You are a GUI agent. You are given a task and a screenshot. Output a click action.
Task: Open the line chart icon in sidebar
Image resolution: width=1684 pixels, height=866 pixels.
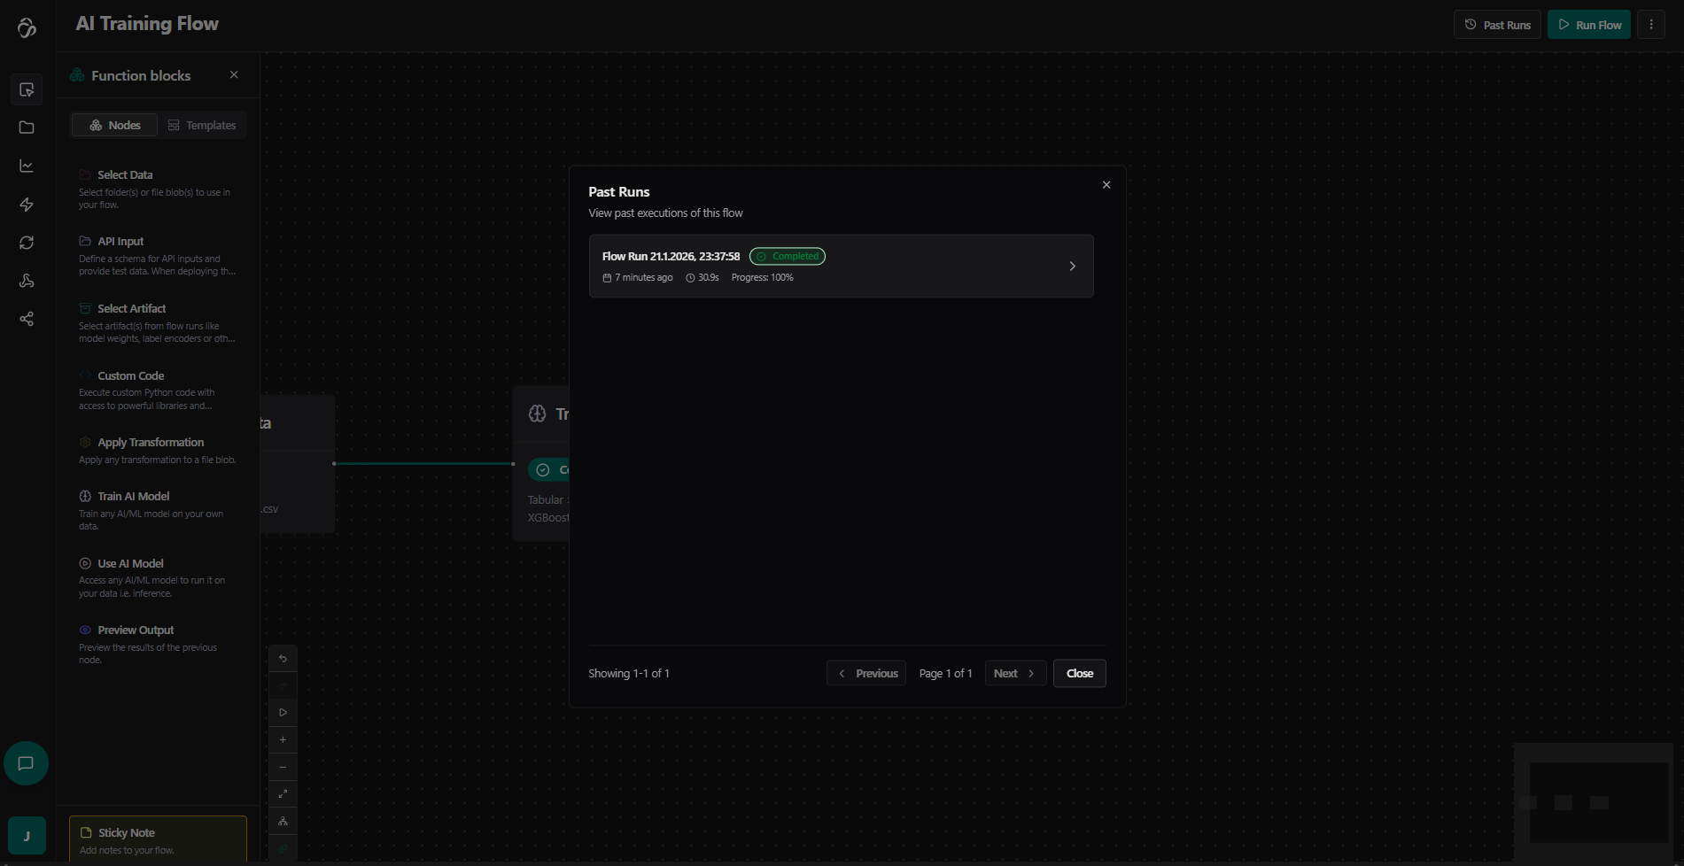click(27, 166)
